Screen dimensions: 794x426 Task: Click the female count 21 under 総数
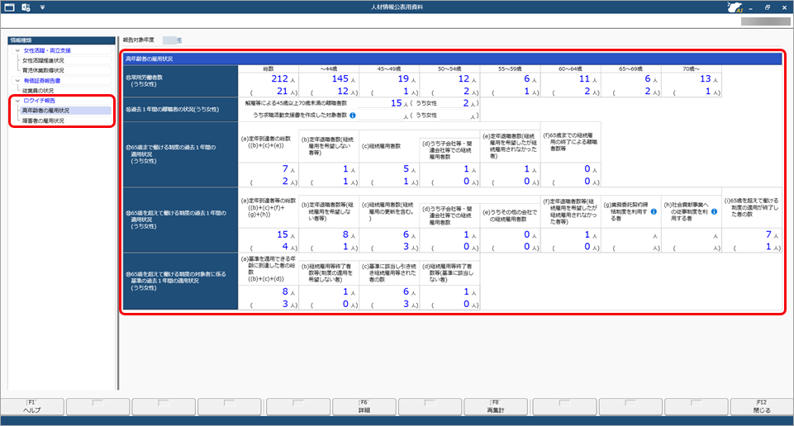point(269,91)
